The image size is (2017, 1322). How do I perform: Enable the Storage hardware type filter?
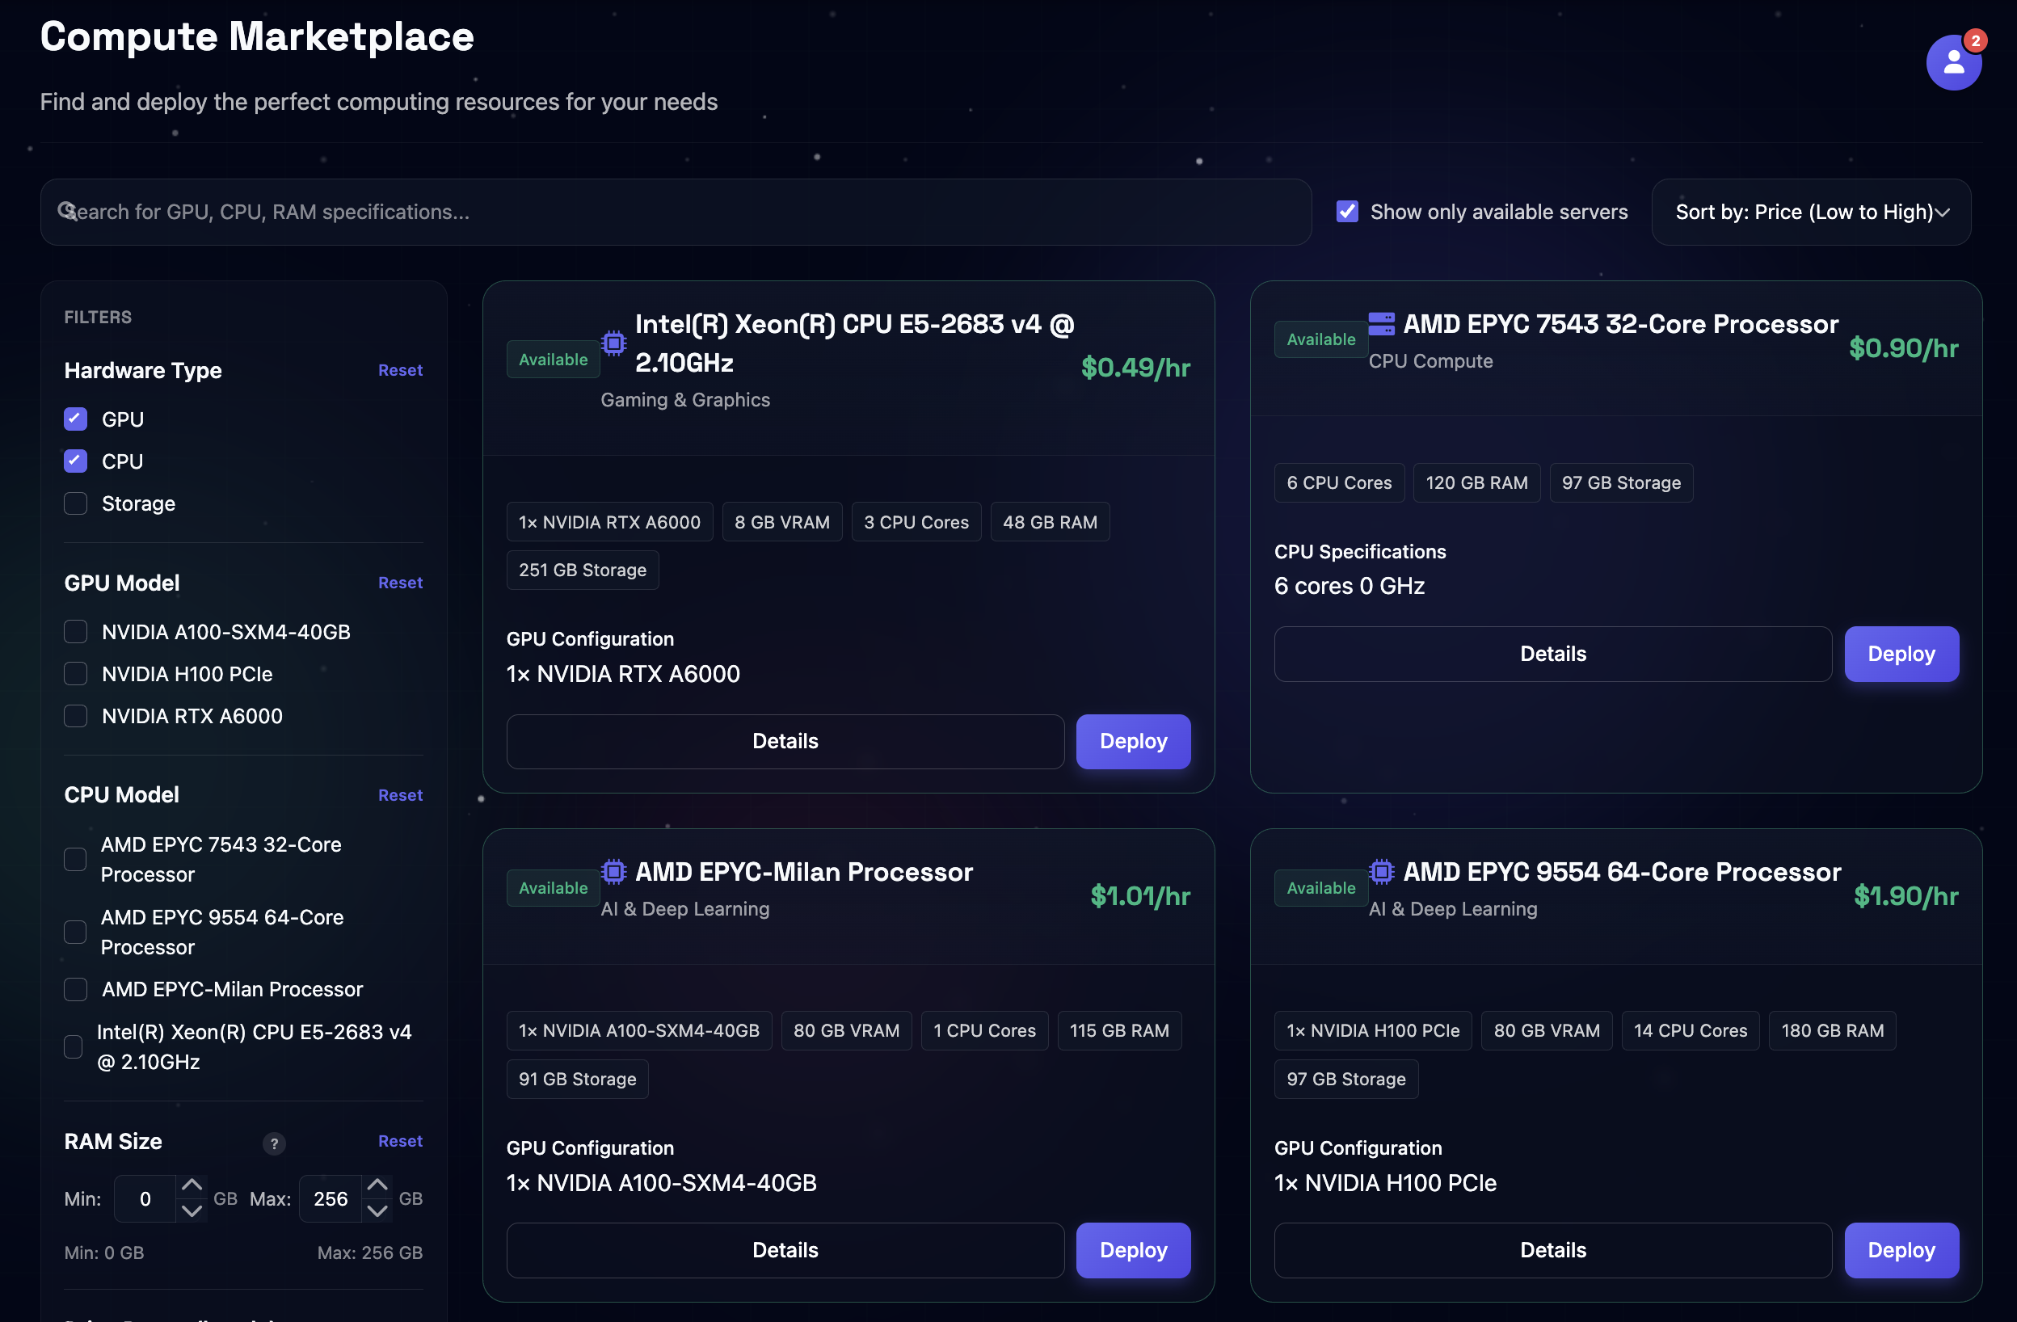click(x=74, y=503)
